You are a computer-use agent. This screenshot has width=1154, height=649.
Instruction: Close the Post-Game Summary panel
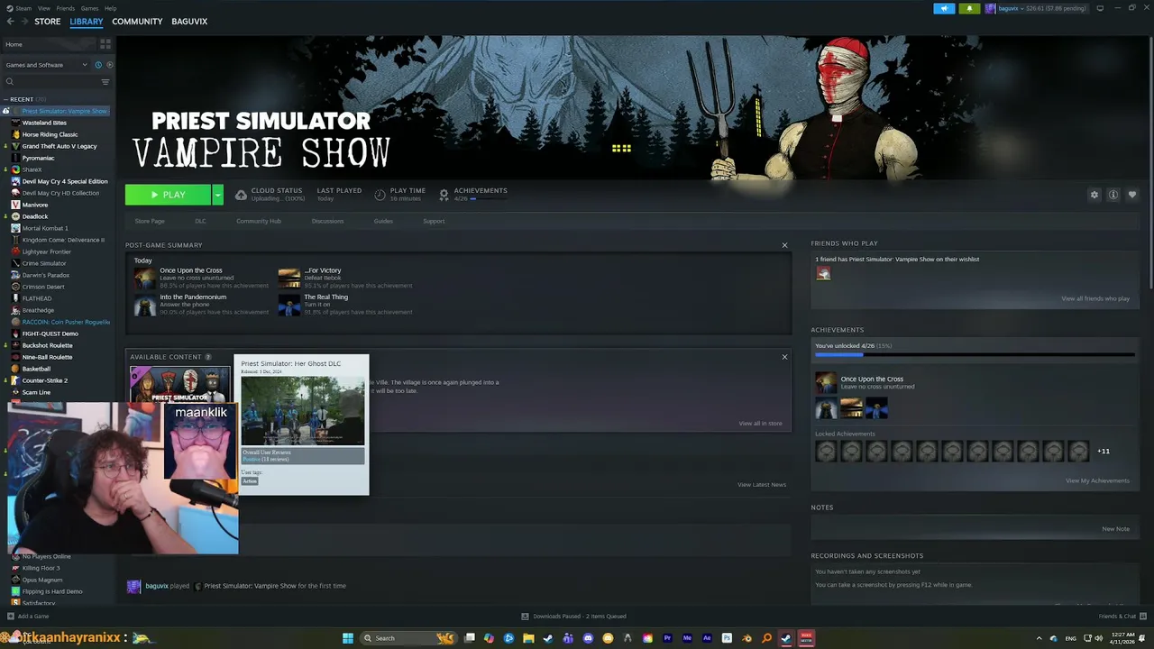(784, 245)
